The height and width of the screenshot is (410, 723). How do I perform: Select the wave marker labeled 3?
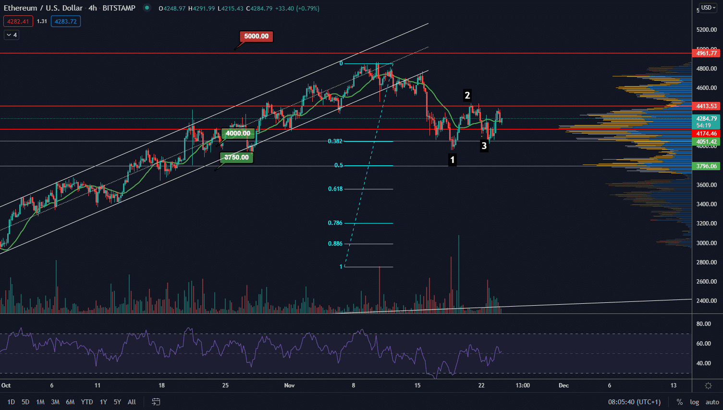click(x=484, y=146)
